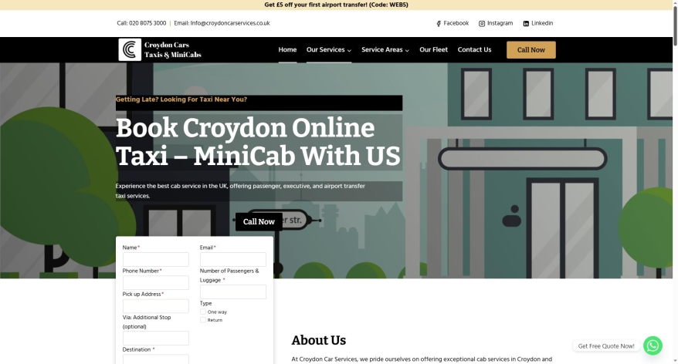The width and height of the screenshot is (678, 364).
Task: Click the Instagram text link
Action: click(500, 23)
